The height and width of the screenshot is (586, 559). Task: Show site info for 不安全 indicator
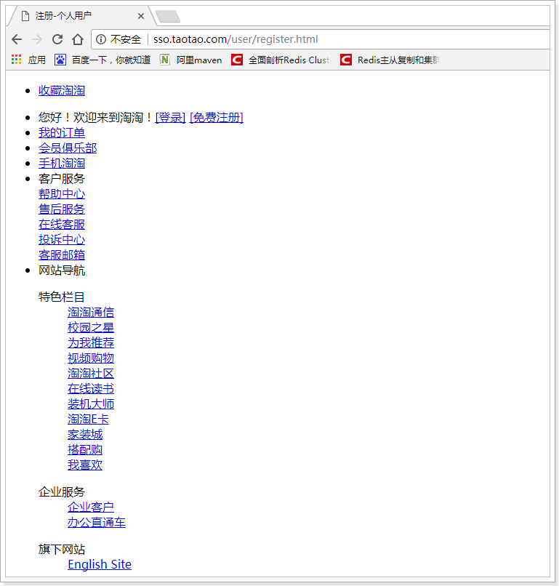(101, 39)
